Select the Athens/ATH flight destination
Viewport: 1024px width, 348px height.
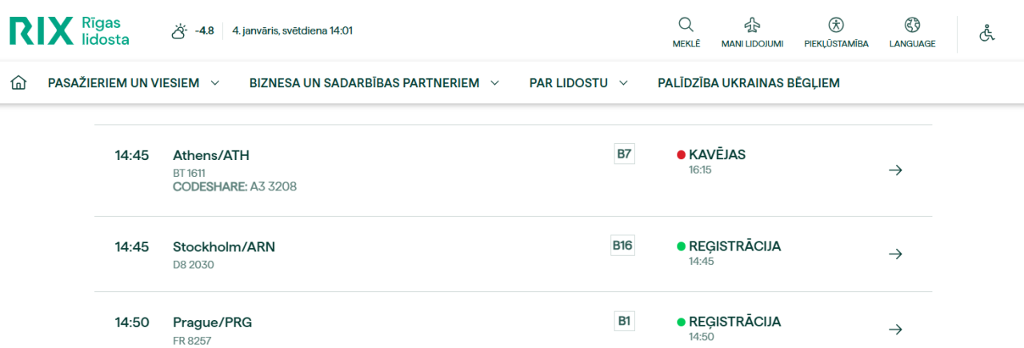tap(211, 155)
